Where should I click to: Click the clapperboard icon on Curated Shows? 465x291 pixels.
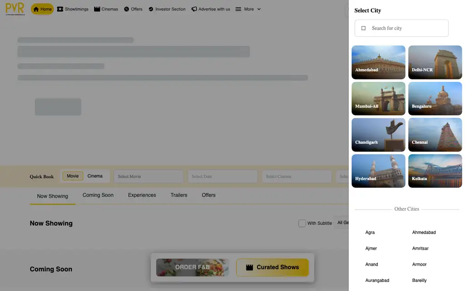pyautogui.click(x=250, y=267)
